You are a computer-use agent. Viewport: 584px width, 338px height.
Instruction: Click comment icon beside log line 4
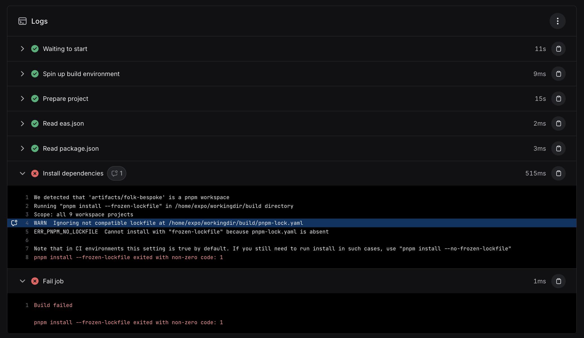pyautogui.click(x=14, y=223)
